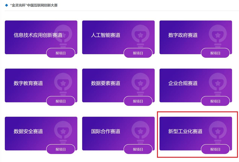Click the lightbulb icon on 数据要素赛道 card

140,84
